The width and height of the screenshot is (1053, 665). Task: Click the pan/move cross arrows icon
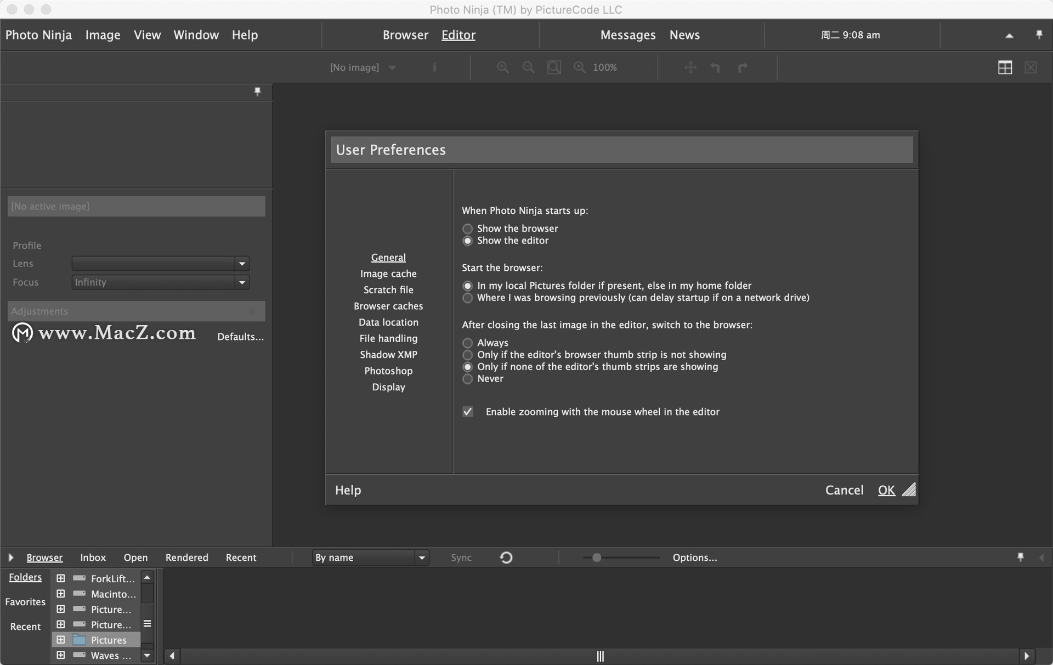[x=690, y=67]
